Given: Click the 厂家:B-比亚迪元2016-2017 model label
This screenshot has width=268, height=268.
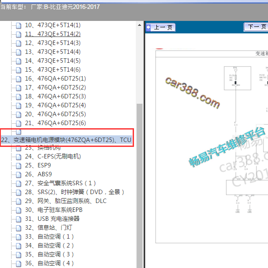Looking at the screenshot, I should pos(65,7).
